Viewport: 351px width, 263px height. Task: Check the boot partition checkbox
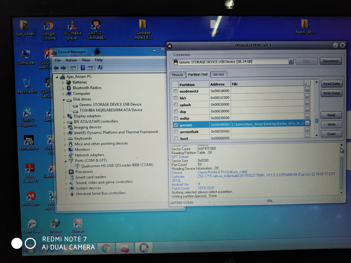coord(176,138)
